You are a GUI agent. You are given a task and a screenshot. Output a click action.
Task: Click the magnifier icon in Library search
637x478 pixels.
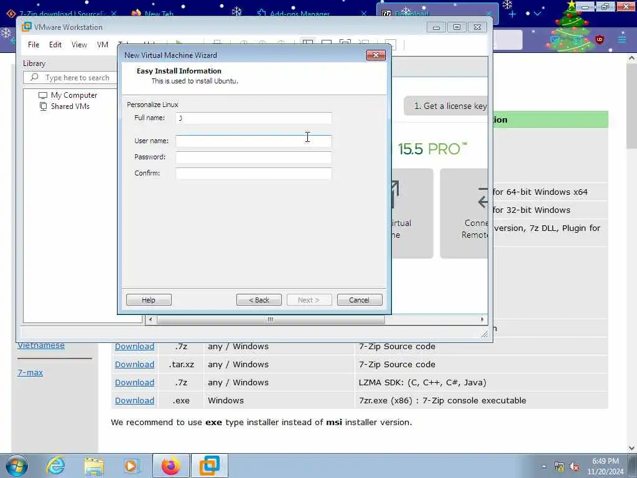tap(35, 77)
